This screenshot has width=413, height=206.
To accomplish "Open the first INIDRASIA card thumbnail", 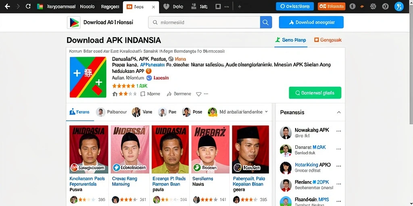I will 88,149.
